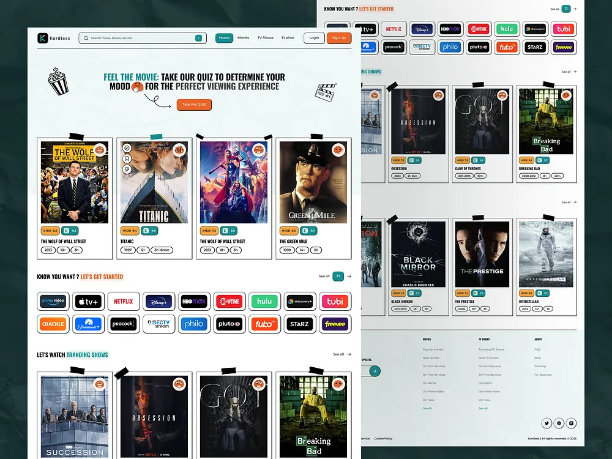Open Twitter from the footer social icons
612x459 pixels.
pyautogui.click(x=547, y=423)
